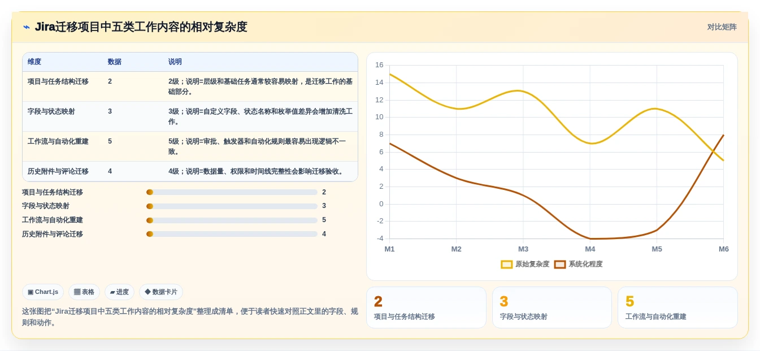Open the data card showing 5
Viewport: 760px width, 351px height.
tap(678, 307)
